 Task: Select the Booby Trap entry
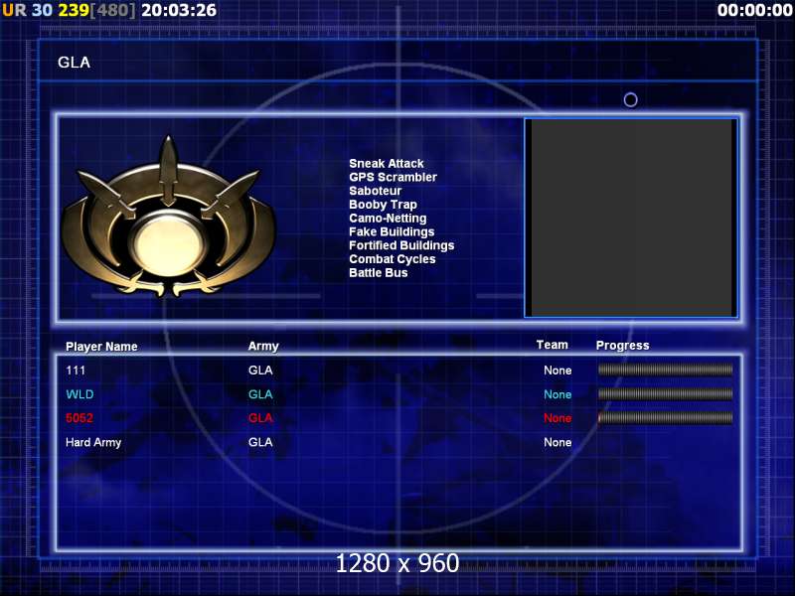tap(383, 205)
